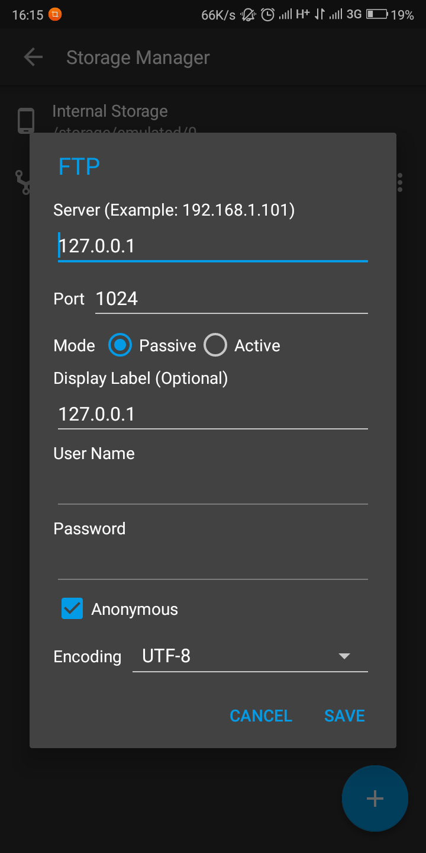Open the three-dot overflow menu

(x=399, y=182)
